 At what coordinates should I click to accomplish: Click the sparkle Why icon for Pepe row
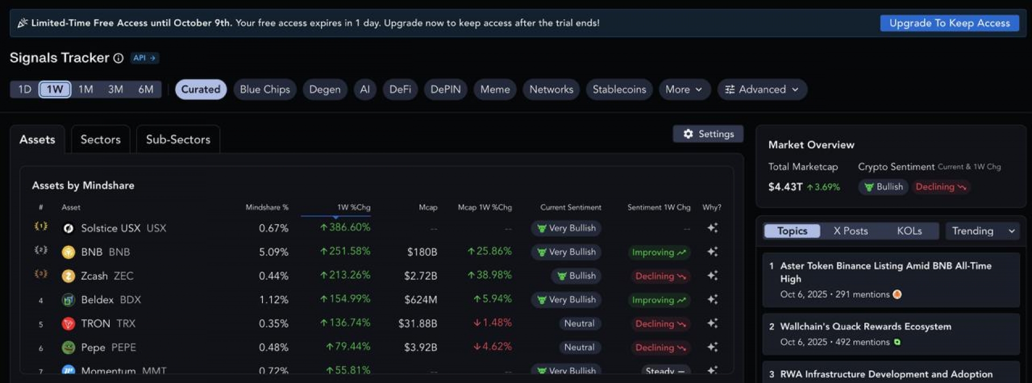click(712, 348)
